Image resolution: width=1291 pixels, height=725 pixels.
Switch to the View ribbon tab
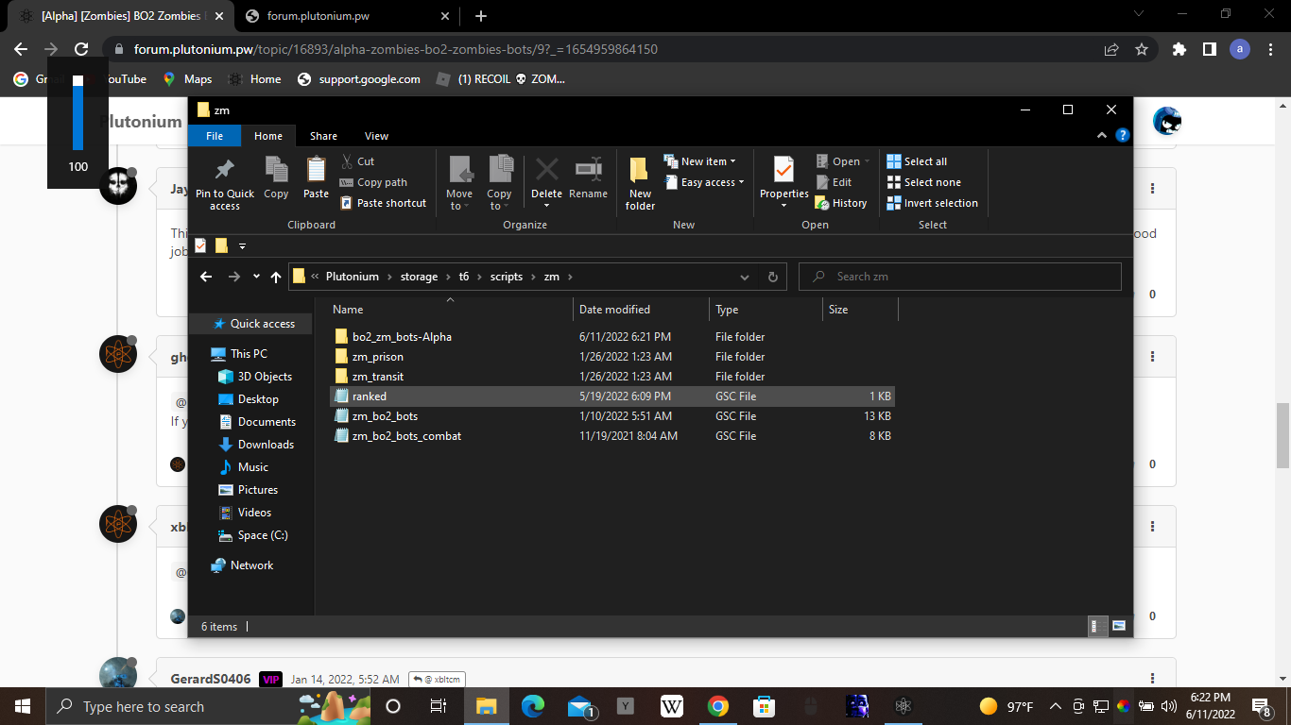[376, 136]
